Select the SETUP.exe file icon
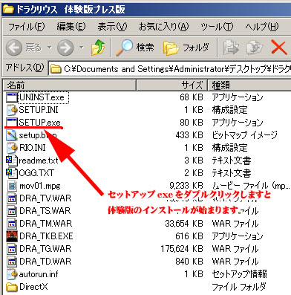The image size is (291, 295). click(x=11, y=123)
